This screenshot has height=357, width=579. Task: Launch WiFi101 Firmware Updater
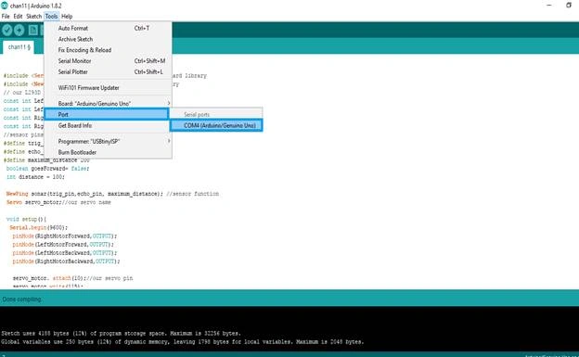click(108, 88)
